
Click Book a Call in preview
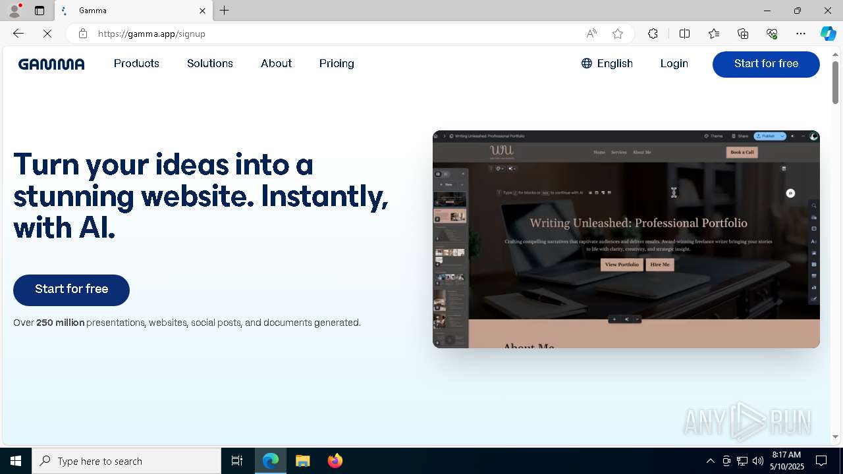coord(742,152)
